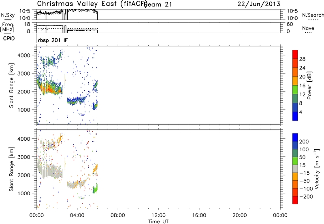Click the light green Power segment between 12 and 16
Image resolution: width=324 pixels, height=224 pixels.
(x=295, y=89)
